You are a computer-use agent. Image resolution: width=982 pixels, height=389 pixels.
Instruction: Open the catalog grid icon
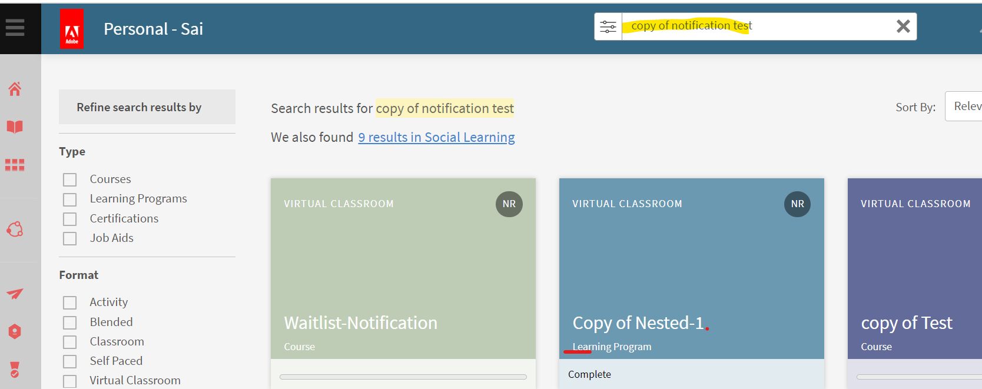[15, 165]
